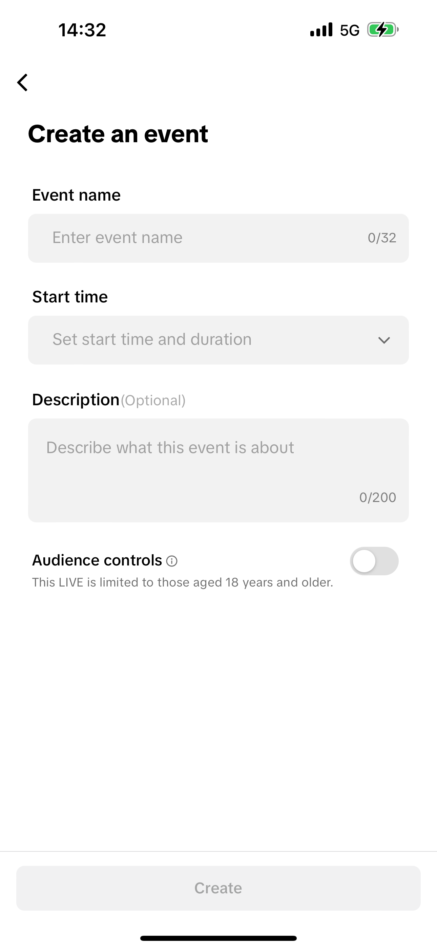The image size is (437, 949).
Task: Select the 'Event name' label
Action: [77, 195]
